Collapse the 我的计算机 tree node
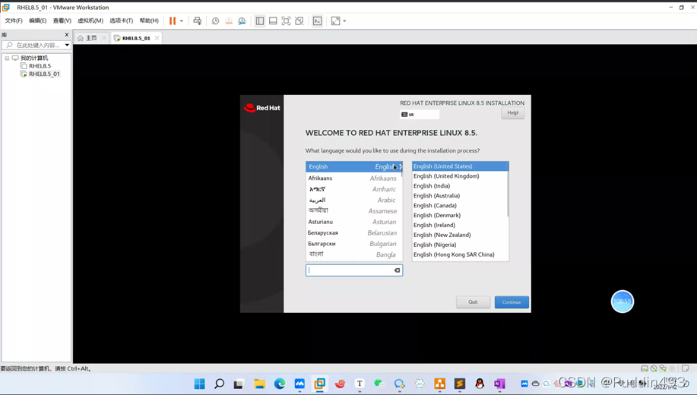The height and width of the screenshot is (395, 697). click(7, 58)
